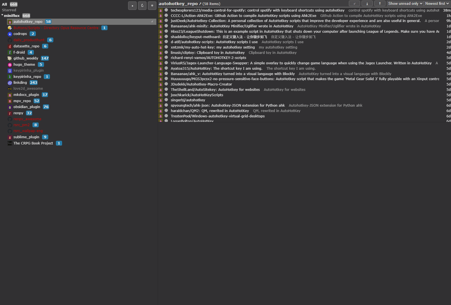Screen dimensions: 451x305
Task: Select the All feeds view
Action: click(x=5, y=4)
